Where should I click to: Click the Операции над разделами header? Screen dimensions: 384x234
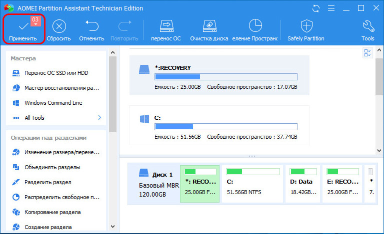(48, 138)
